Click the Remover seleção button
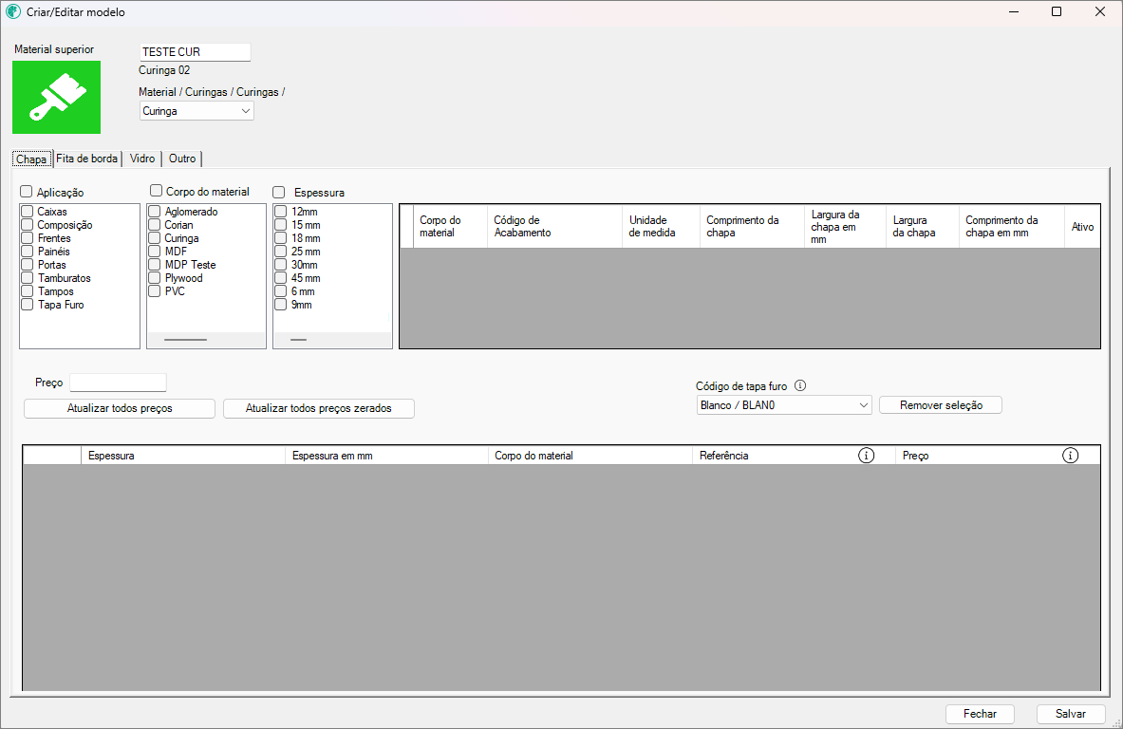Viewport: 1123px width, 729px height. 940,405
